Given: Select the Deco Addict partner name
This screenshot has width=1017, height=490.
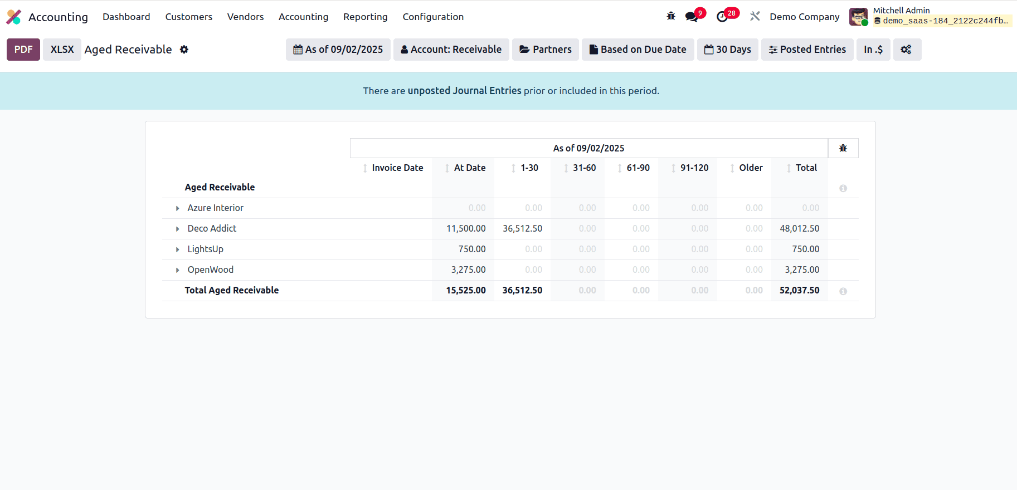Looking at the screenshot, I should (212, 229).
